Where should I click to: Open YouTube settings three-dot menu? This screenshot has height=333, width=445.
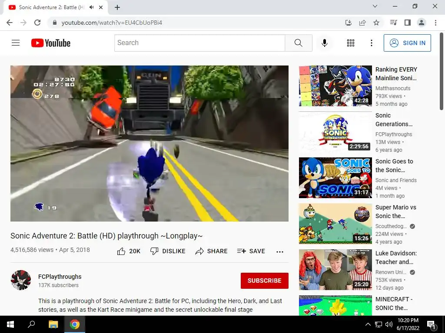[371, 43]
